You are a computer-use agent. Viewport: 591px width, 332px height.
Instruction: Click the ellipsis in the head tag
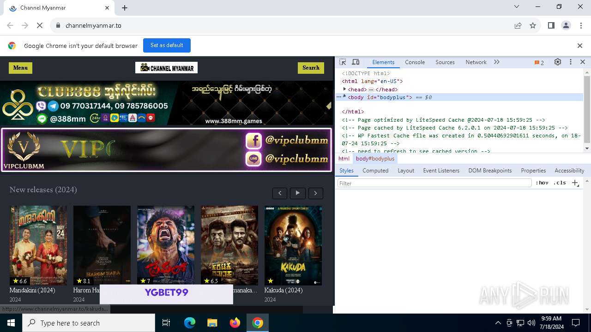click(x=371, y=89)
